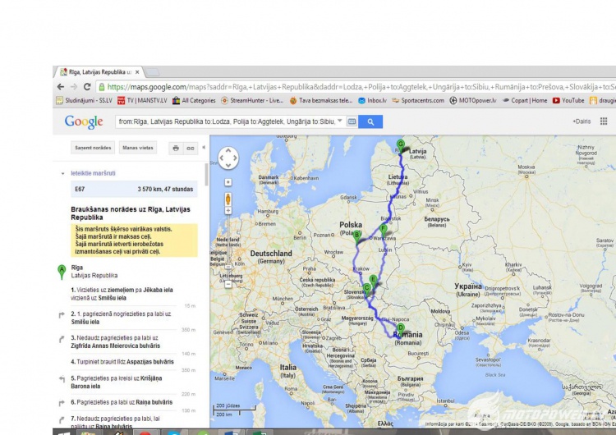Click the green G marker at Rīga
The image size is (616, 435).
[x=400, y=146]
